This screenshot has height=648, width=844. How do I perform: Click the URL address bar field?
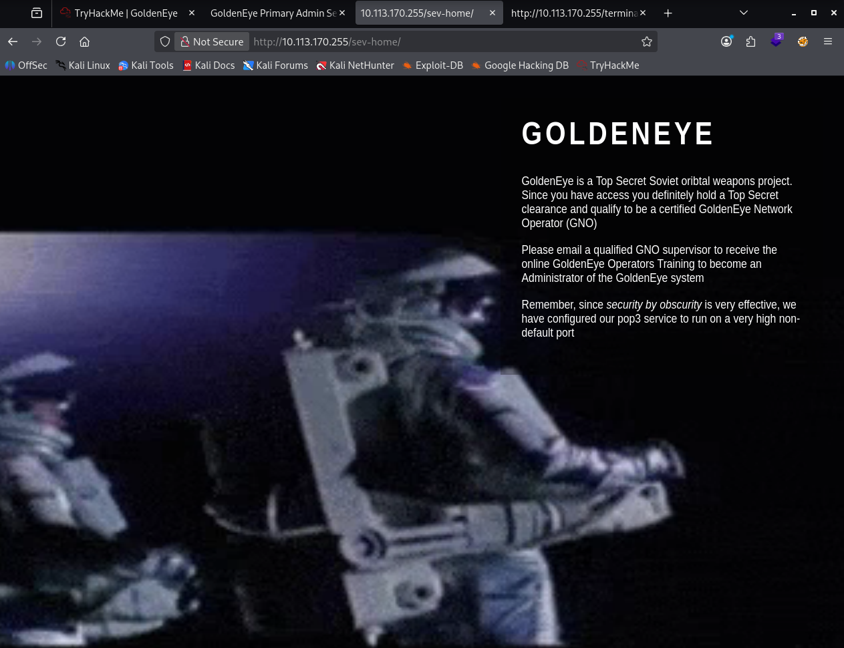[441, 41]
